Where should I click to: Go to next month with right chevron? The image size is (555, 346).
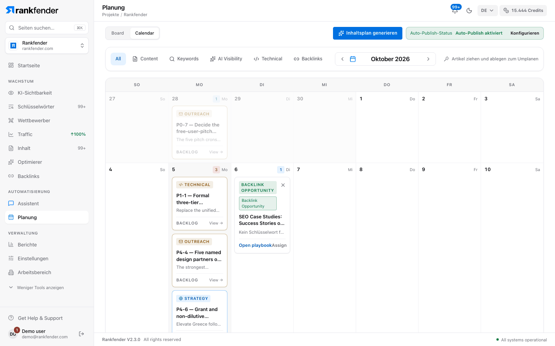click(x=428, y=59)
